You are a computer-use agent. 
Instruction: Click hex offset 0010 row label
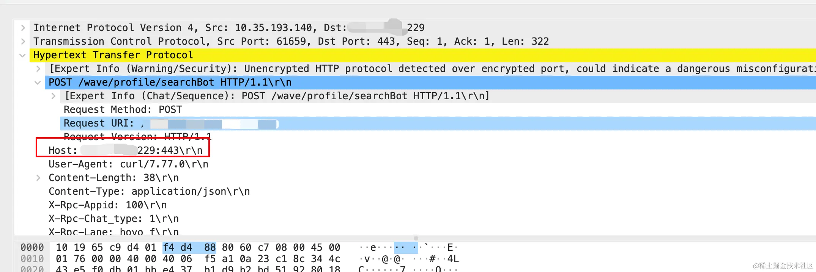pos(32,259)
